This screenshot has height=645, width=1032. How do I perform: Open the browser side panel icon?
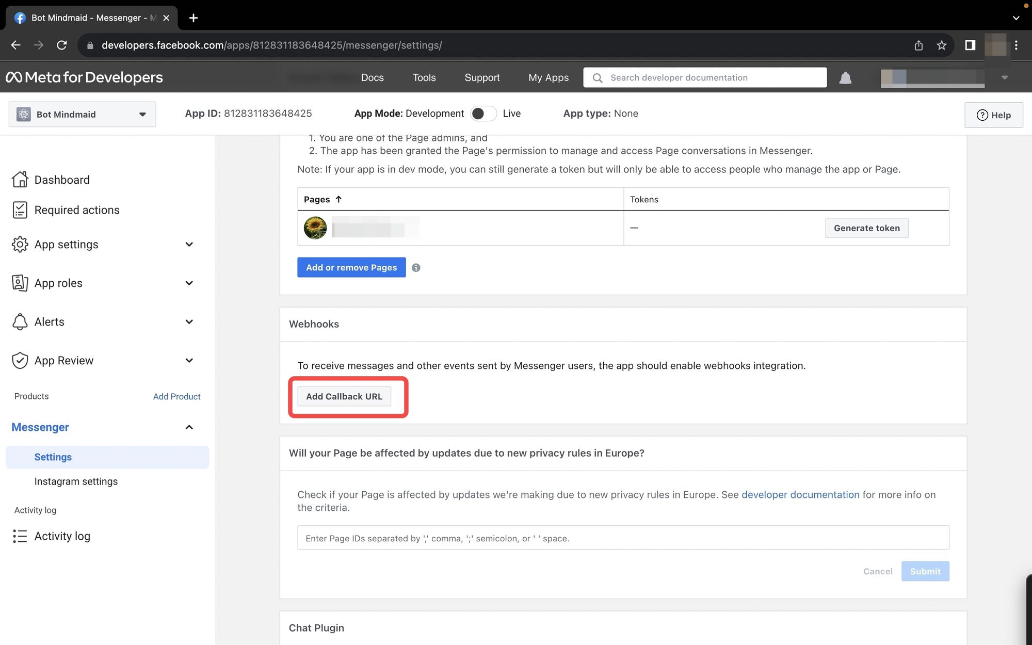[970, 45]
